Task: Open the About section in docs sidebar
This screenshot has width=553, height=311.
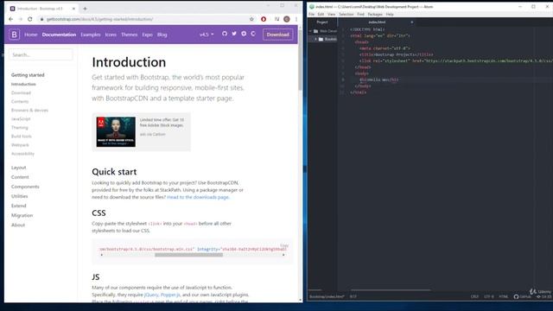Action: (x=18, y=225)
